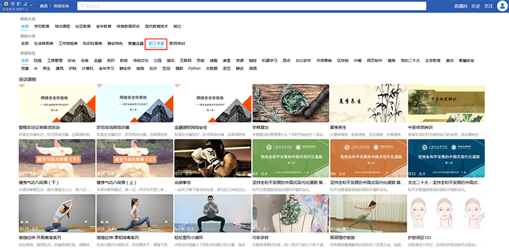Screen dimensions: 509x248
Task: Go to 首页 in the breadcrumb
Action: (x=43, y=6)
